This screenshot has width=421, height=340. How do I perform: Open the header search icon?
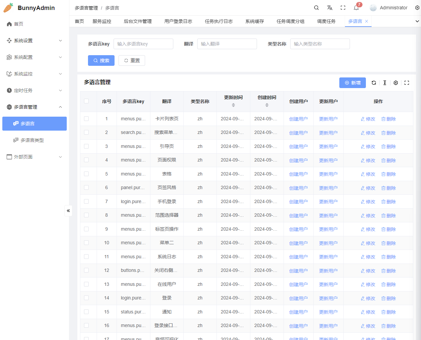[316, 8]
